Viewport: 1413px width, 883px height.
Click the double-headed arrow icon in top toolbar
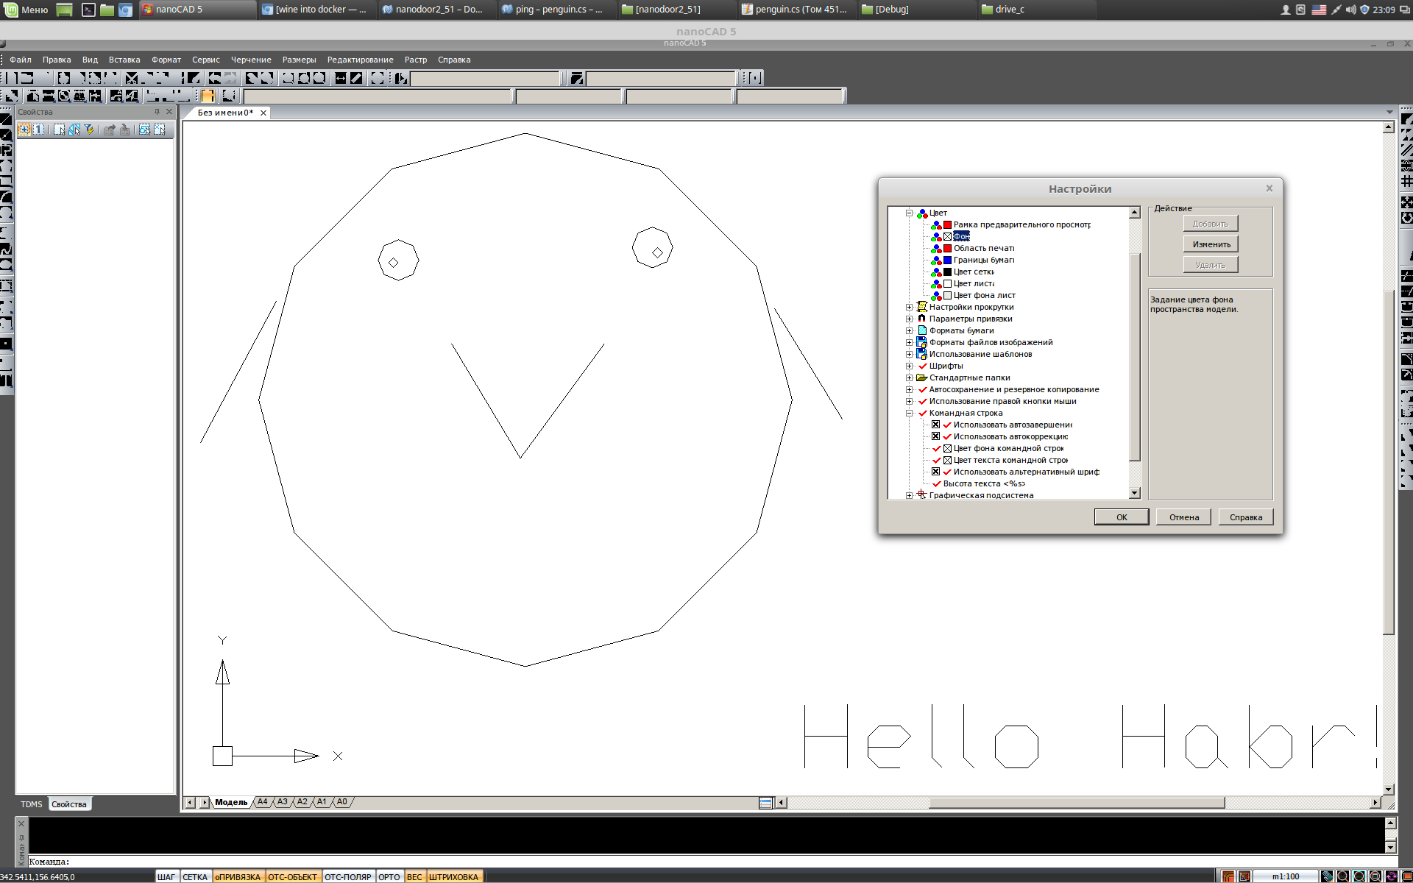point(341,77)
